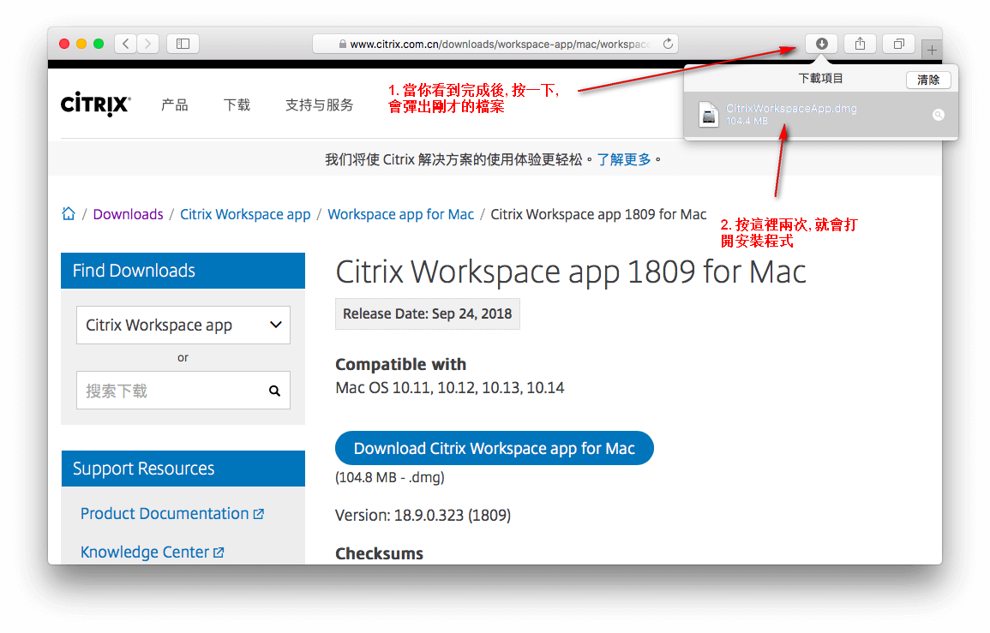Open Citrix Workspace app breadcrumb link
The image size is (990, 633).
(x=246, y=215)
